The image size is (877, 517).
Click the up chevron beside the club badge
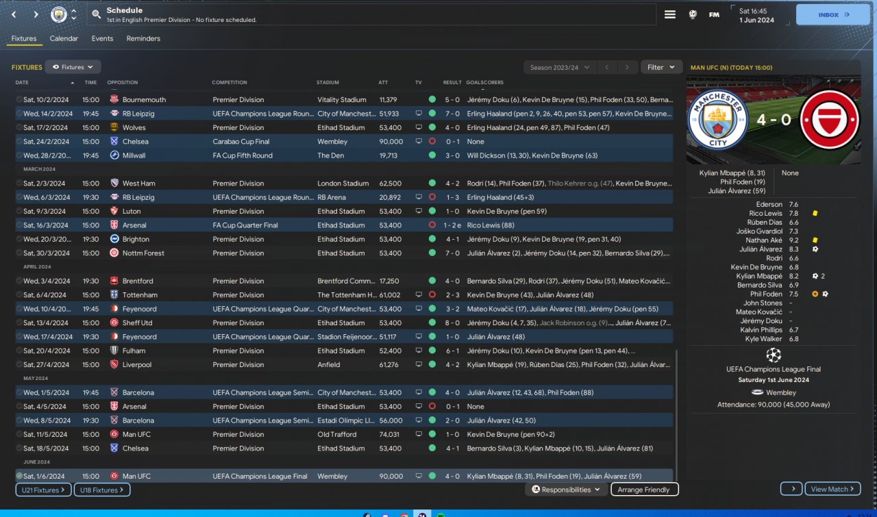[74, 10]
